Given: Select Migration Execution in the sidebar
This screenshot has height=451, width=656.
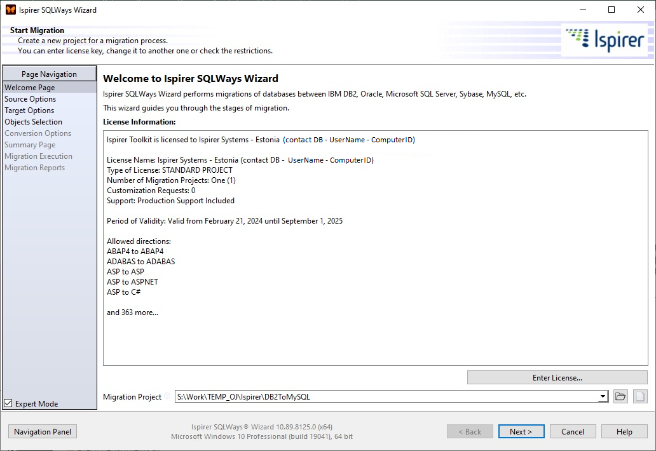Looking at the screenshot, I should click(x=38, y=156).
